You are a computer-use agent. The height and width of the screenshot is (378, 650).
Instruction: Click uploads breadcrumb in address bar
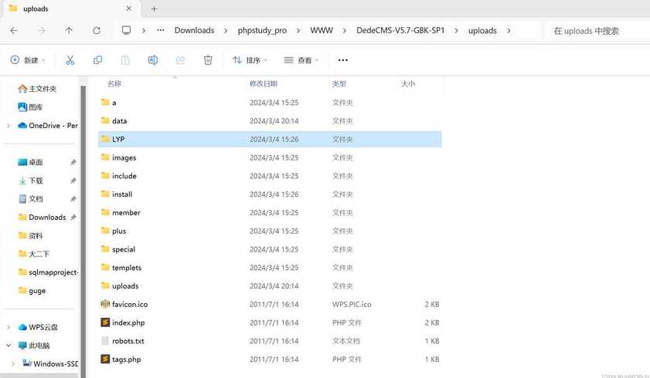tap(482, 31)
